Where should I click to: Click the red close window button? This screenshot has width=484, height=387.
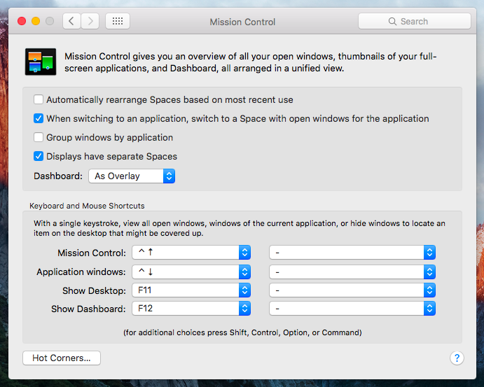click(22, 21)
